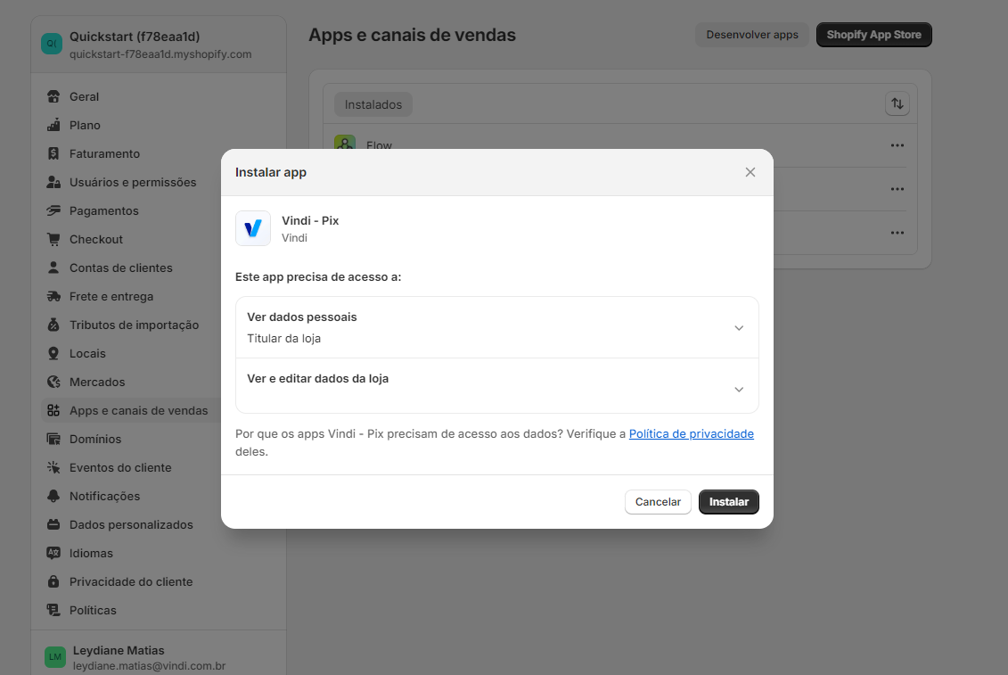Go to Faturamento settings
The image size is (1008, 675).
coord(105,153)
